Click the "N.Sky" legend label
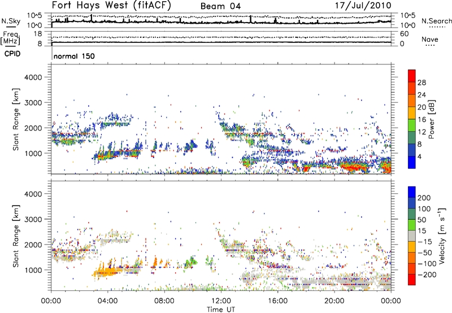Viewport: 452px width, 313px height. tap(11, 21)
